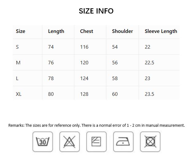Click the shoulder value 58

click(115, 78)
